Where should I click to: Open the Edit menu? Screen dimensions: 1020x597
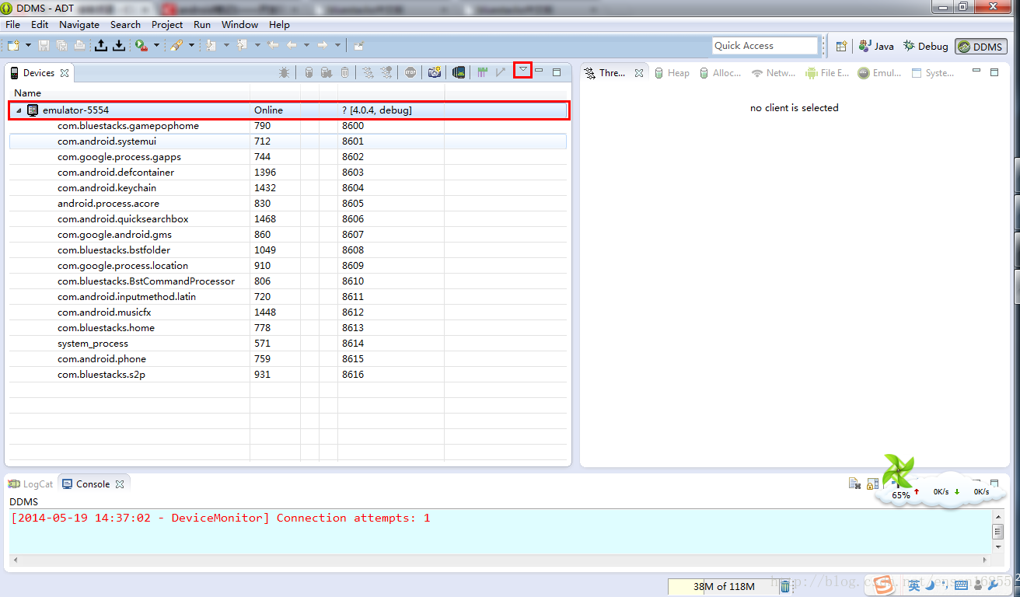coord(40,24)
